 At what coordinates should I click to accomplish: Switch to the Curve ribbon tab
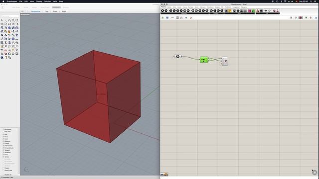(185, 7)
